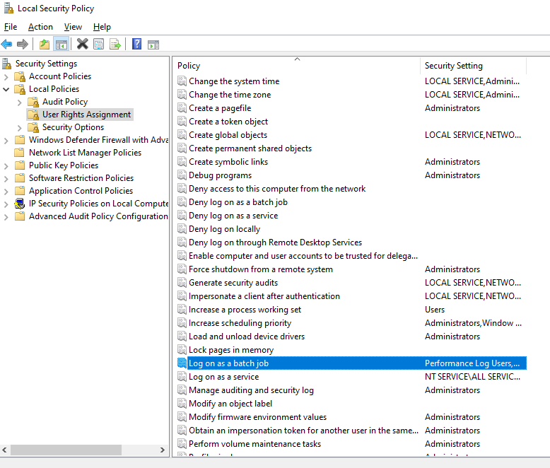Expand the Account Policies tree node

[6, 77]
